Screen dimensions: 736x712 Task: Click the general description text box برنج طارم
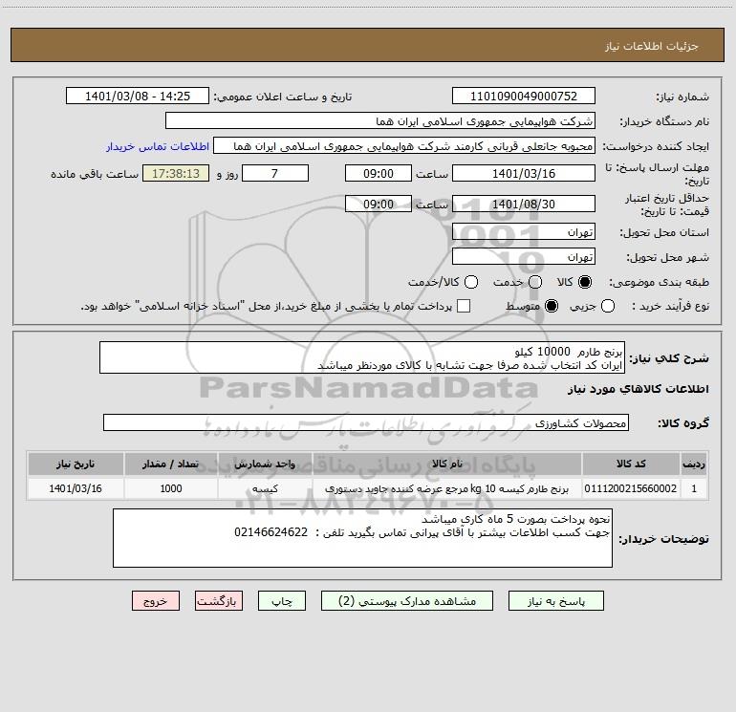tap(362, 357)
